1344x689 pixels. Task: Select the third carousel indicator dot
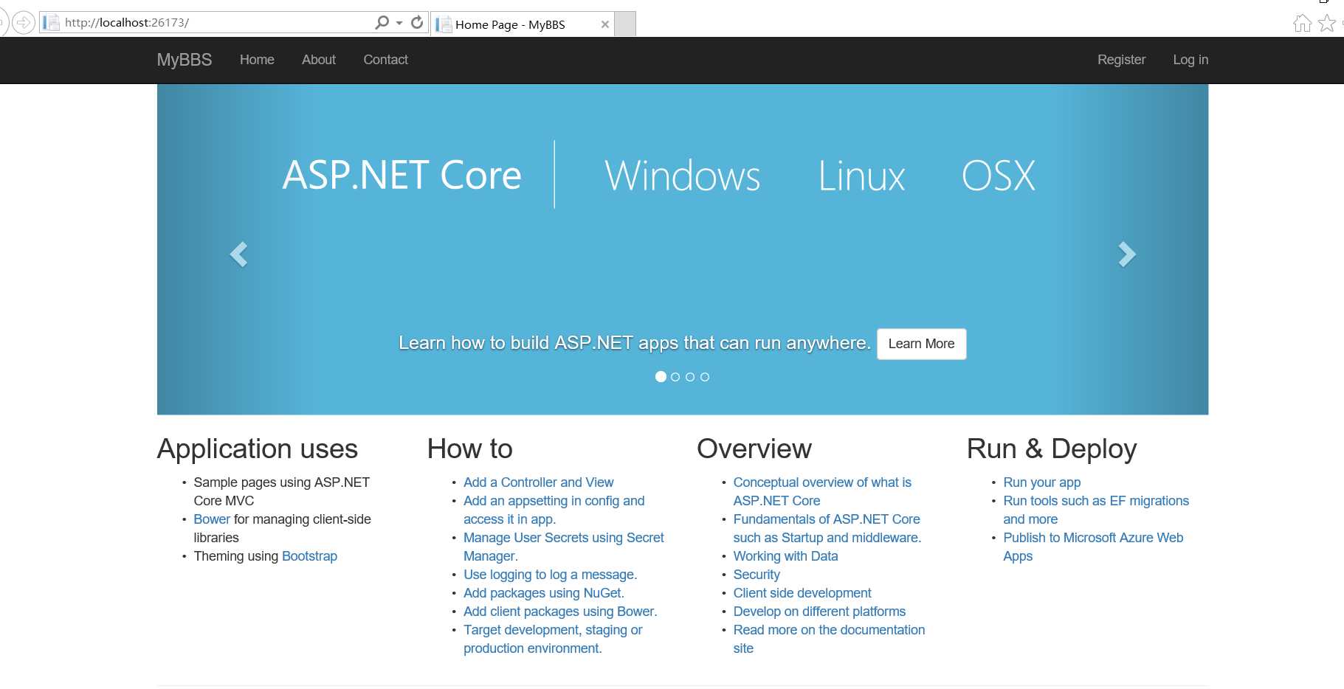point(690,377)
